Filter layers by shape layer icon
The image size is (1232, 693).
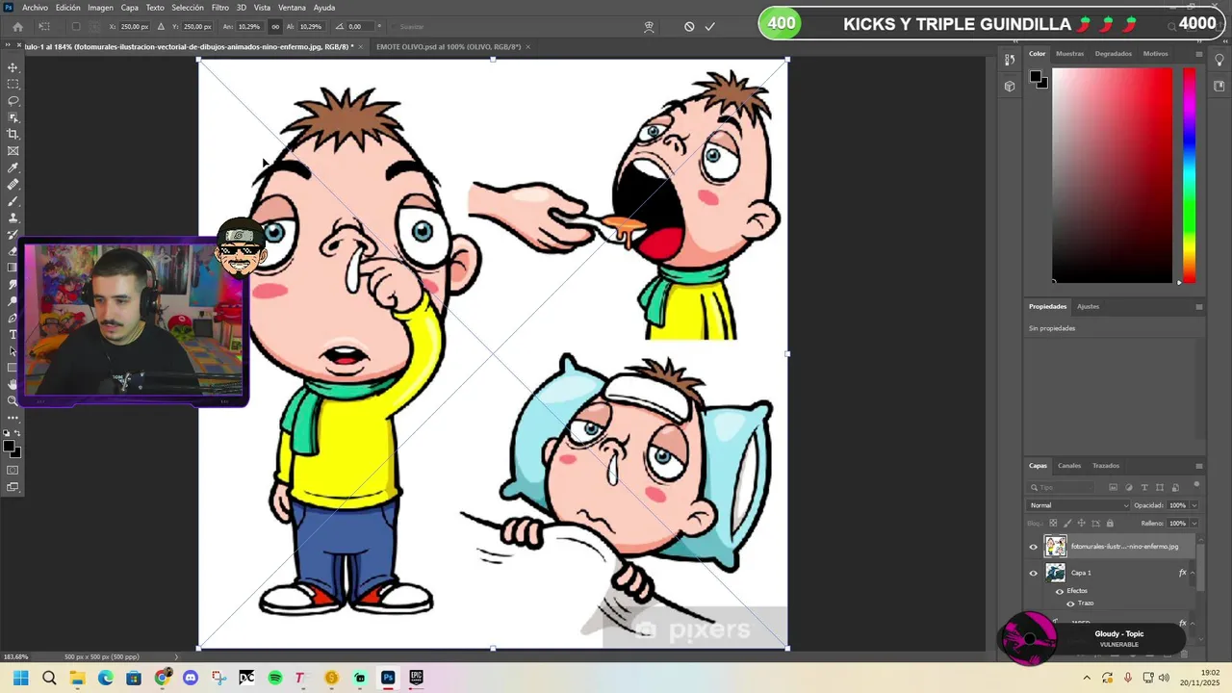pyautogui.click(x=1160, y=487)
